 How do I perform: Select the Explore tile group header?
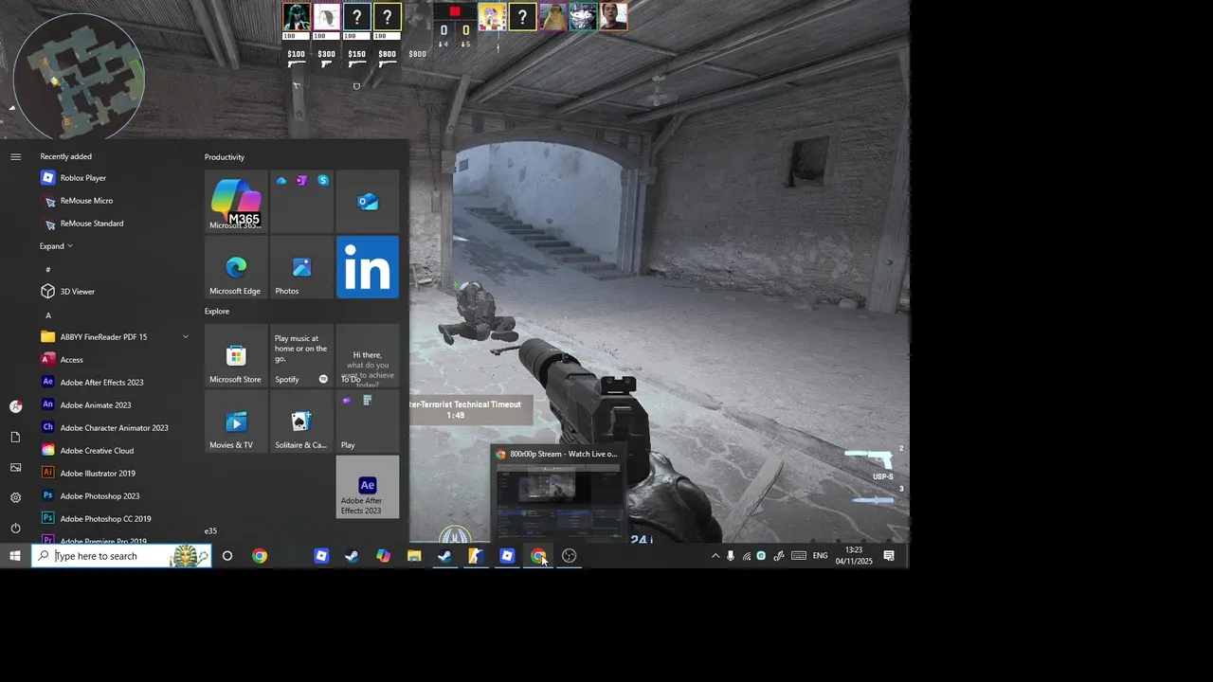(x=217, y=311)
